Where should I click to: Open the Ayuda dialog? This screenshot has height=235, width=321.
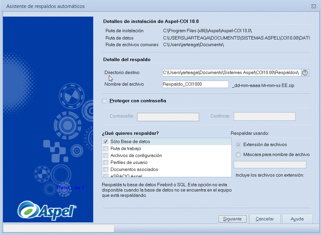pos(297,219)
